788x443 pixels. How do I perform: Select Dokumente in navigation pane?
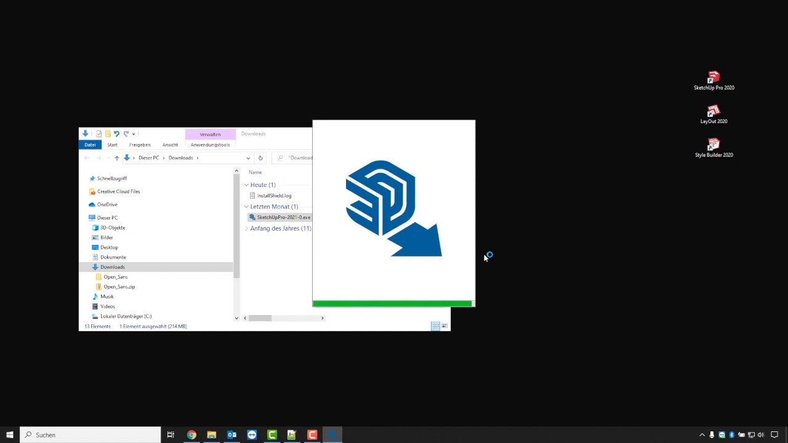click(113, 257)
